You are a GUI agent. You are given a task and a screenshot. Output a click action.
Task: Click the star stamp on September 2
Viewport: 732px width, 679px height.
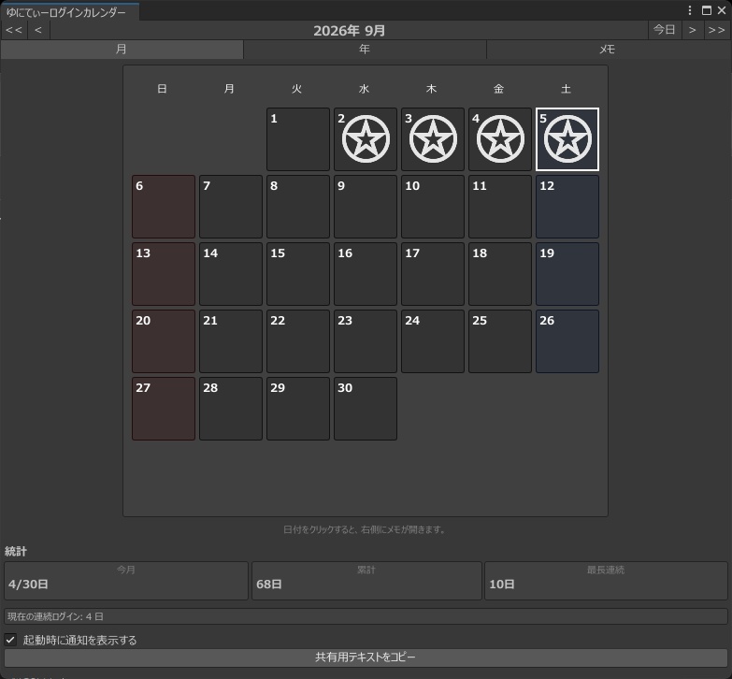[x=366, y=139]
